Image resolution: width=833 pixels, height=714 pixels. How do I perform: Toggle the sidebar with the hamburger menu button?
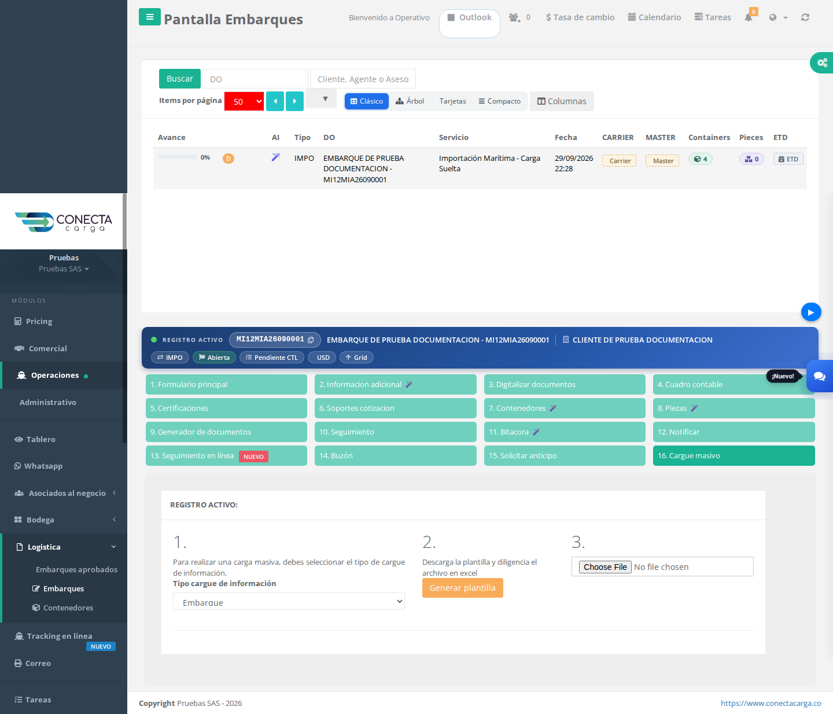149,17
